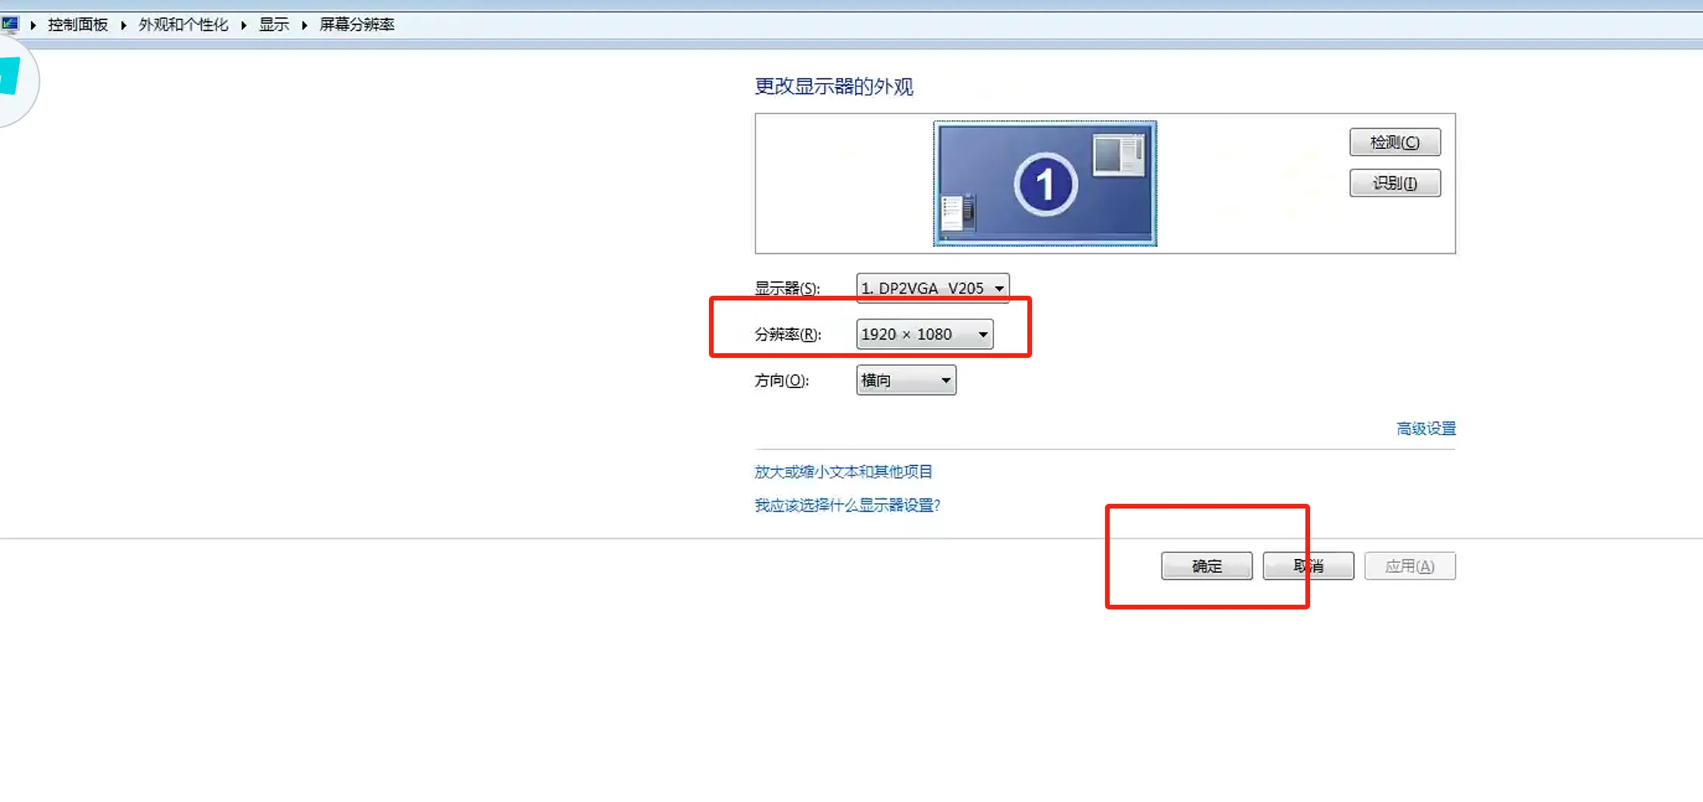Navigate to 外观和个性化 breadcrumb item
Image resolution: width=1703 pixels, height=802 pixels.
183,25
